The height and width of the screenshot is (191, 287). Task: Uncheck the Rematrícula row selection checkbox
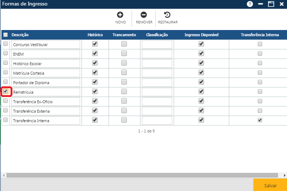tap(5, 91)
